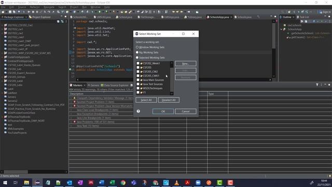The width and height of the screenshot is (332, 187).
Task: Click Link with Editor icon in Package Explorer
Action: (62, 21)
